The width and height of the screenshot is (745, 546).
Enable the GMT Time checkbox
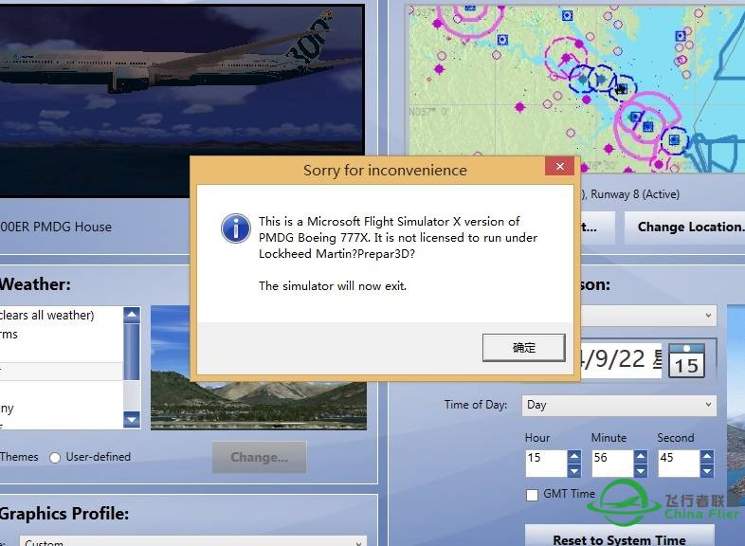click(532, 495)
